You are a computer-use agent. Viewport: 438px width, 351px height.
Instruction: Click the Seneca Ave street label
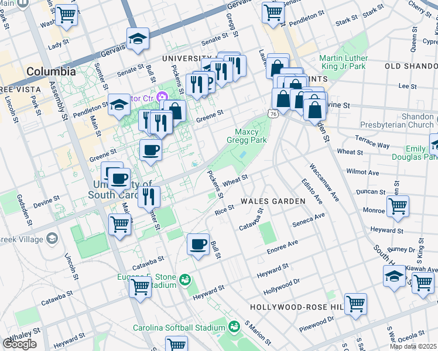tap(309, 220)
